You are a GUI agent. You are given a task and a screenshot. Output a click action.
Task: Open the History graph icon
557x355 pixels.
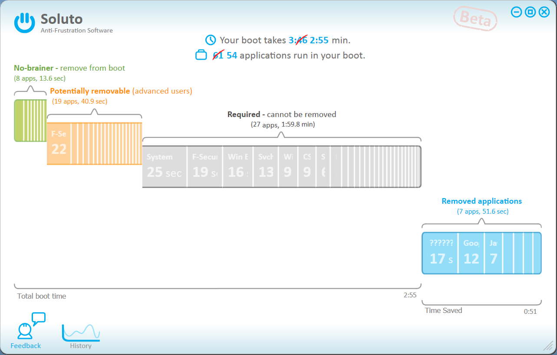[81, 332]
